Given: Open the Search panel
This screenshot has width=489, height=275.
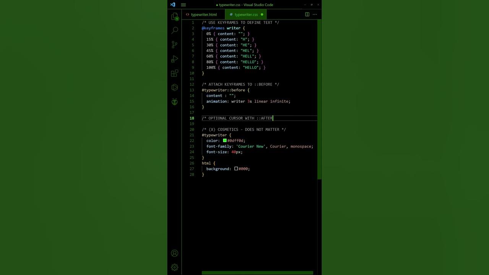Looking at the screenshot, I should pos(175,30).
